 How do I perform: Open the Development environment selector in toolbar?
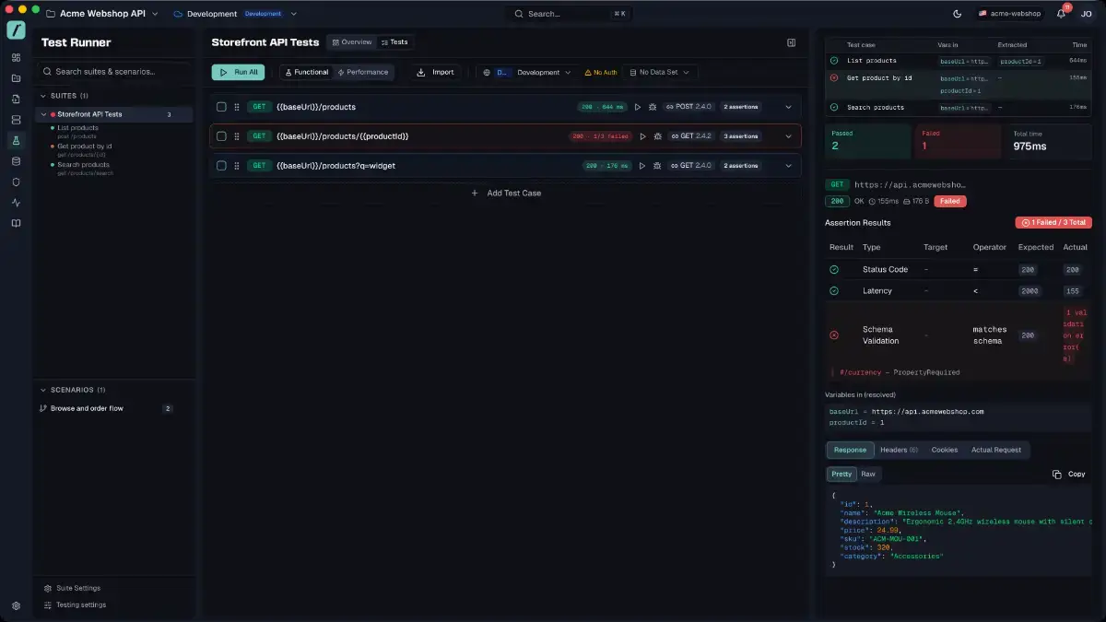(x=528, y=72)
